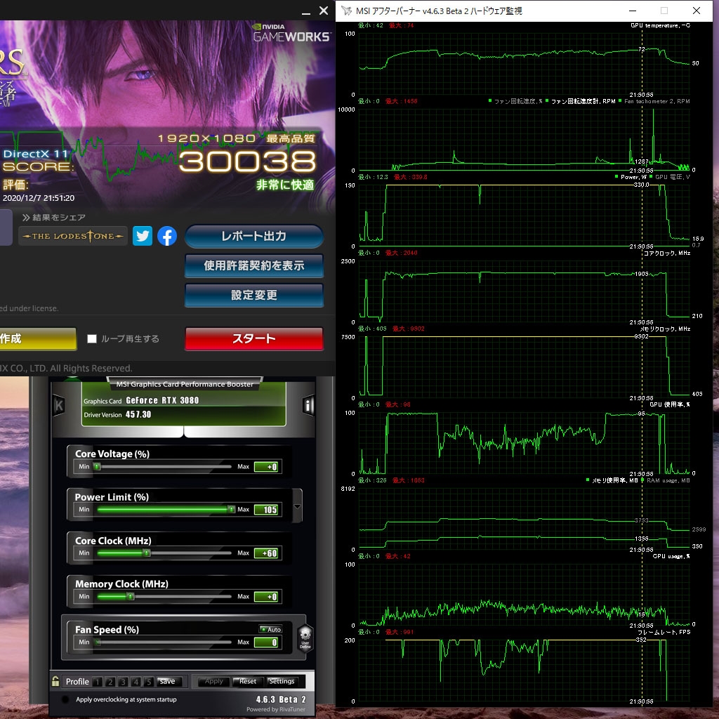This screenshot has height=719, width=719.
Task: Open The Lodestone link button
Action: (73, 236)
